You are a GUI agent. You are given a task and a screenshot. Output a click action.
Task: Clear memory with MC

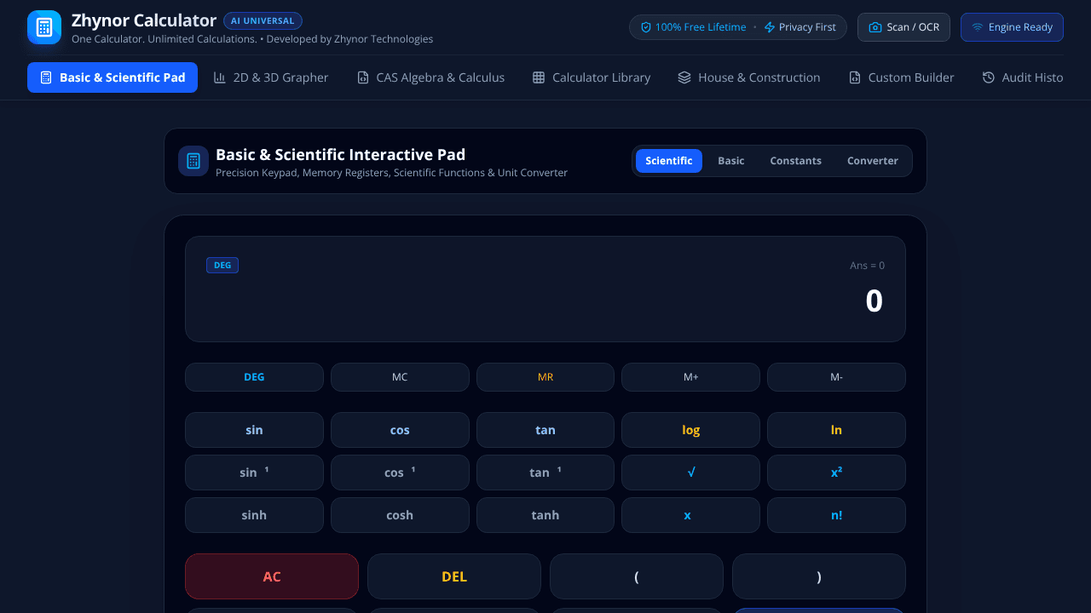click(400, 377)
